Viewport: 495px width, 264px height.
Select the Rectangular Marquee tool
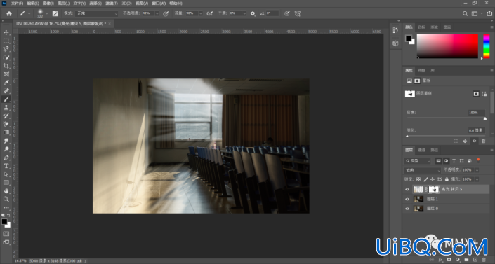(6, 41)
